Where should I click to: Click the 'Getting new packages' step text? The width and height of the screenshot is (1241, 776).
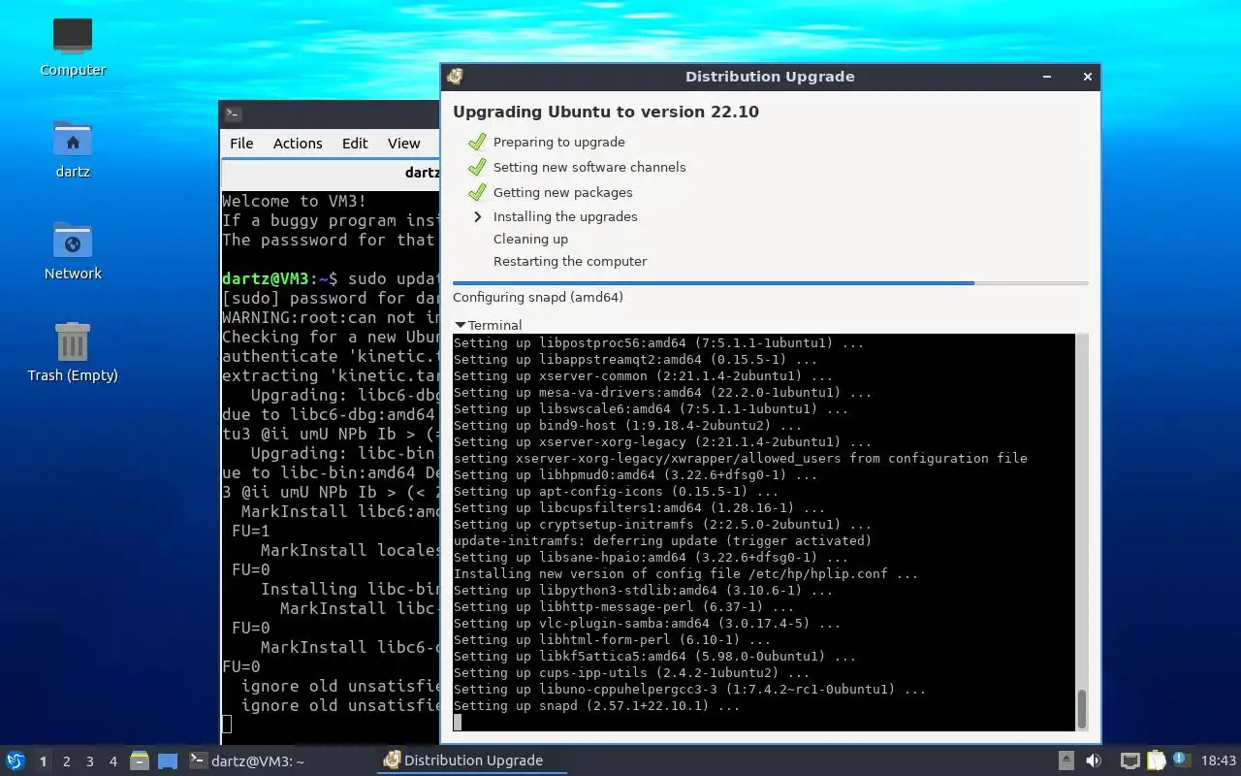563,192
